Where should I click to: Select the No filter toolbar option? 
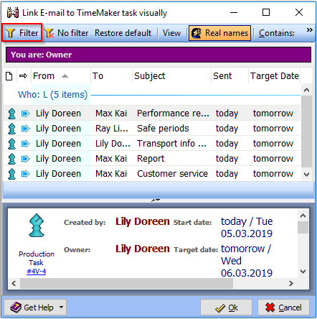[67, 33]
